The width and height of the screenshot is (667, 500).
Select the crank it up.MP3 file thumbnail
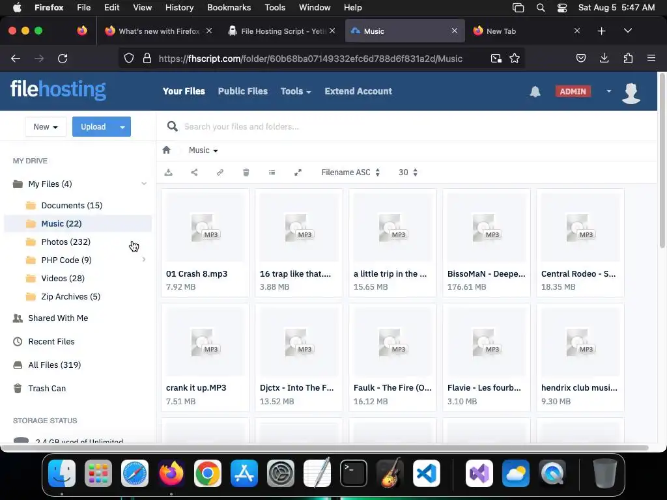[x=205, y=342]
